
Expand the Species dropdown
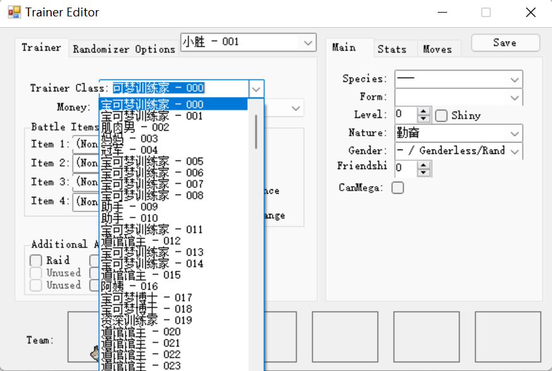tap(514, 79)
